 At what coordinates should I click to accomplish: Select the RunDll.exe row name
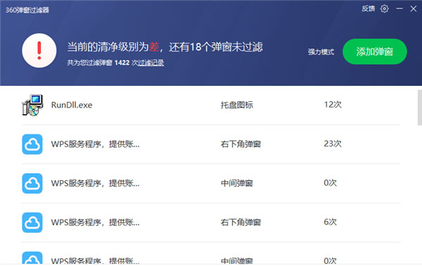coord(72,105)
